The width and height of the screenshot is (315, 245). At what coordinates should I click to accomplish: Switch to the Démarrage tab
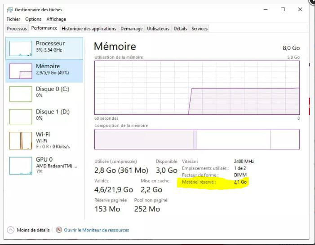132,29
